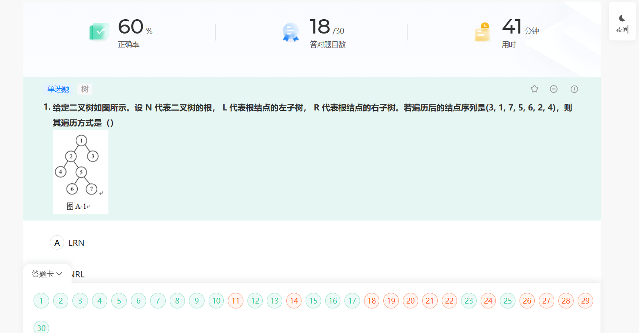639x333 pixels.
Task: Open wrong question 21
Action: [430, 301]
